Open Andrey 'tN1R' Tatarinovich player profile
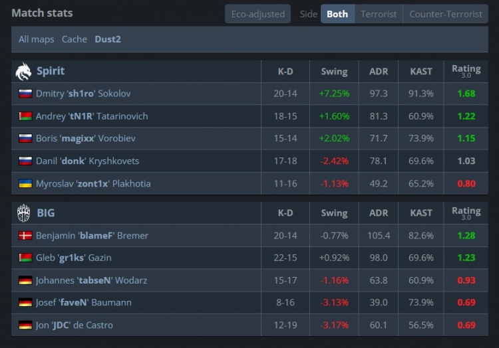Image resolution: width=499 pixels, height=348 pixels. click(x=92, y=116)
